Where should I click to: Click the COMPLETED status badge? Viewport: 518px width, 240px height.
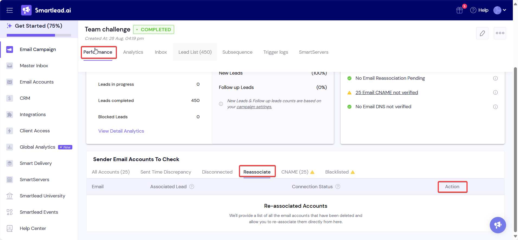click(154, 29)
